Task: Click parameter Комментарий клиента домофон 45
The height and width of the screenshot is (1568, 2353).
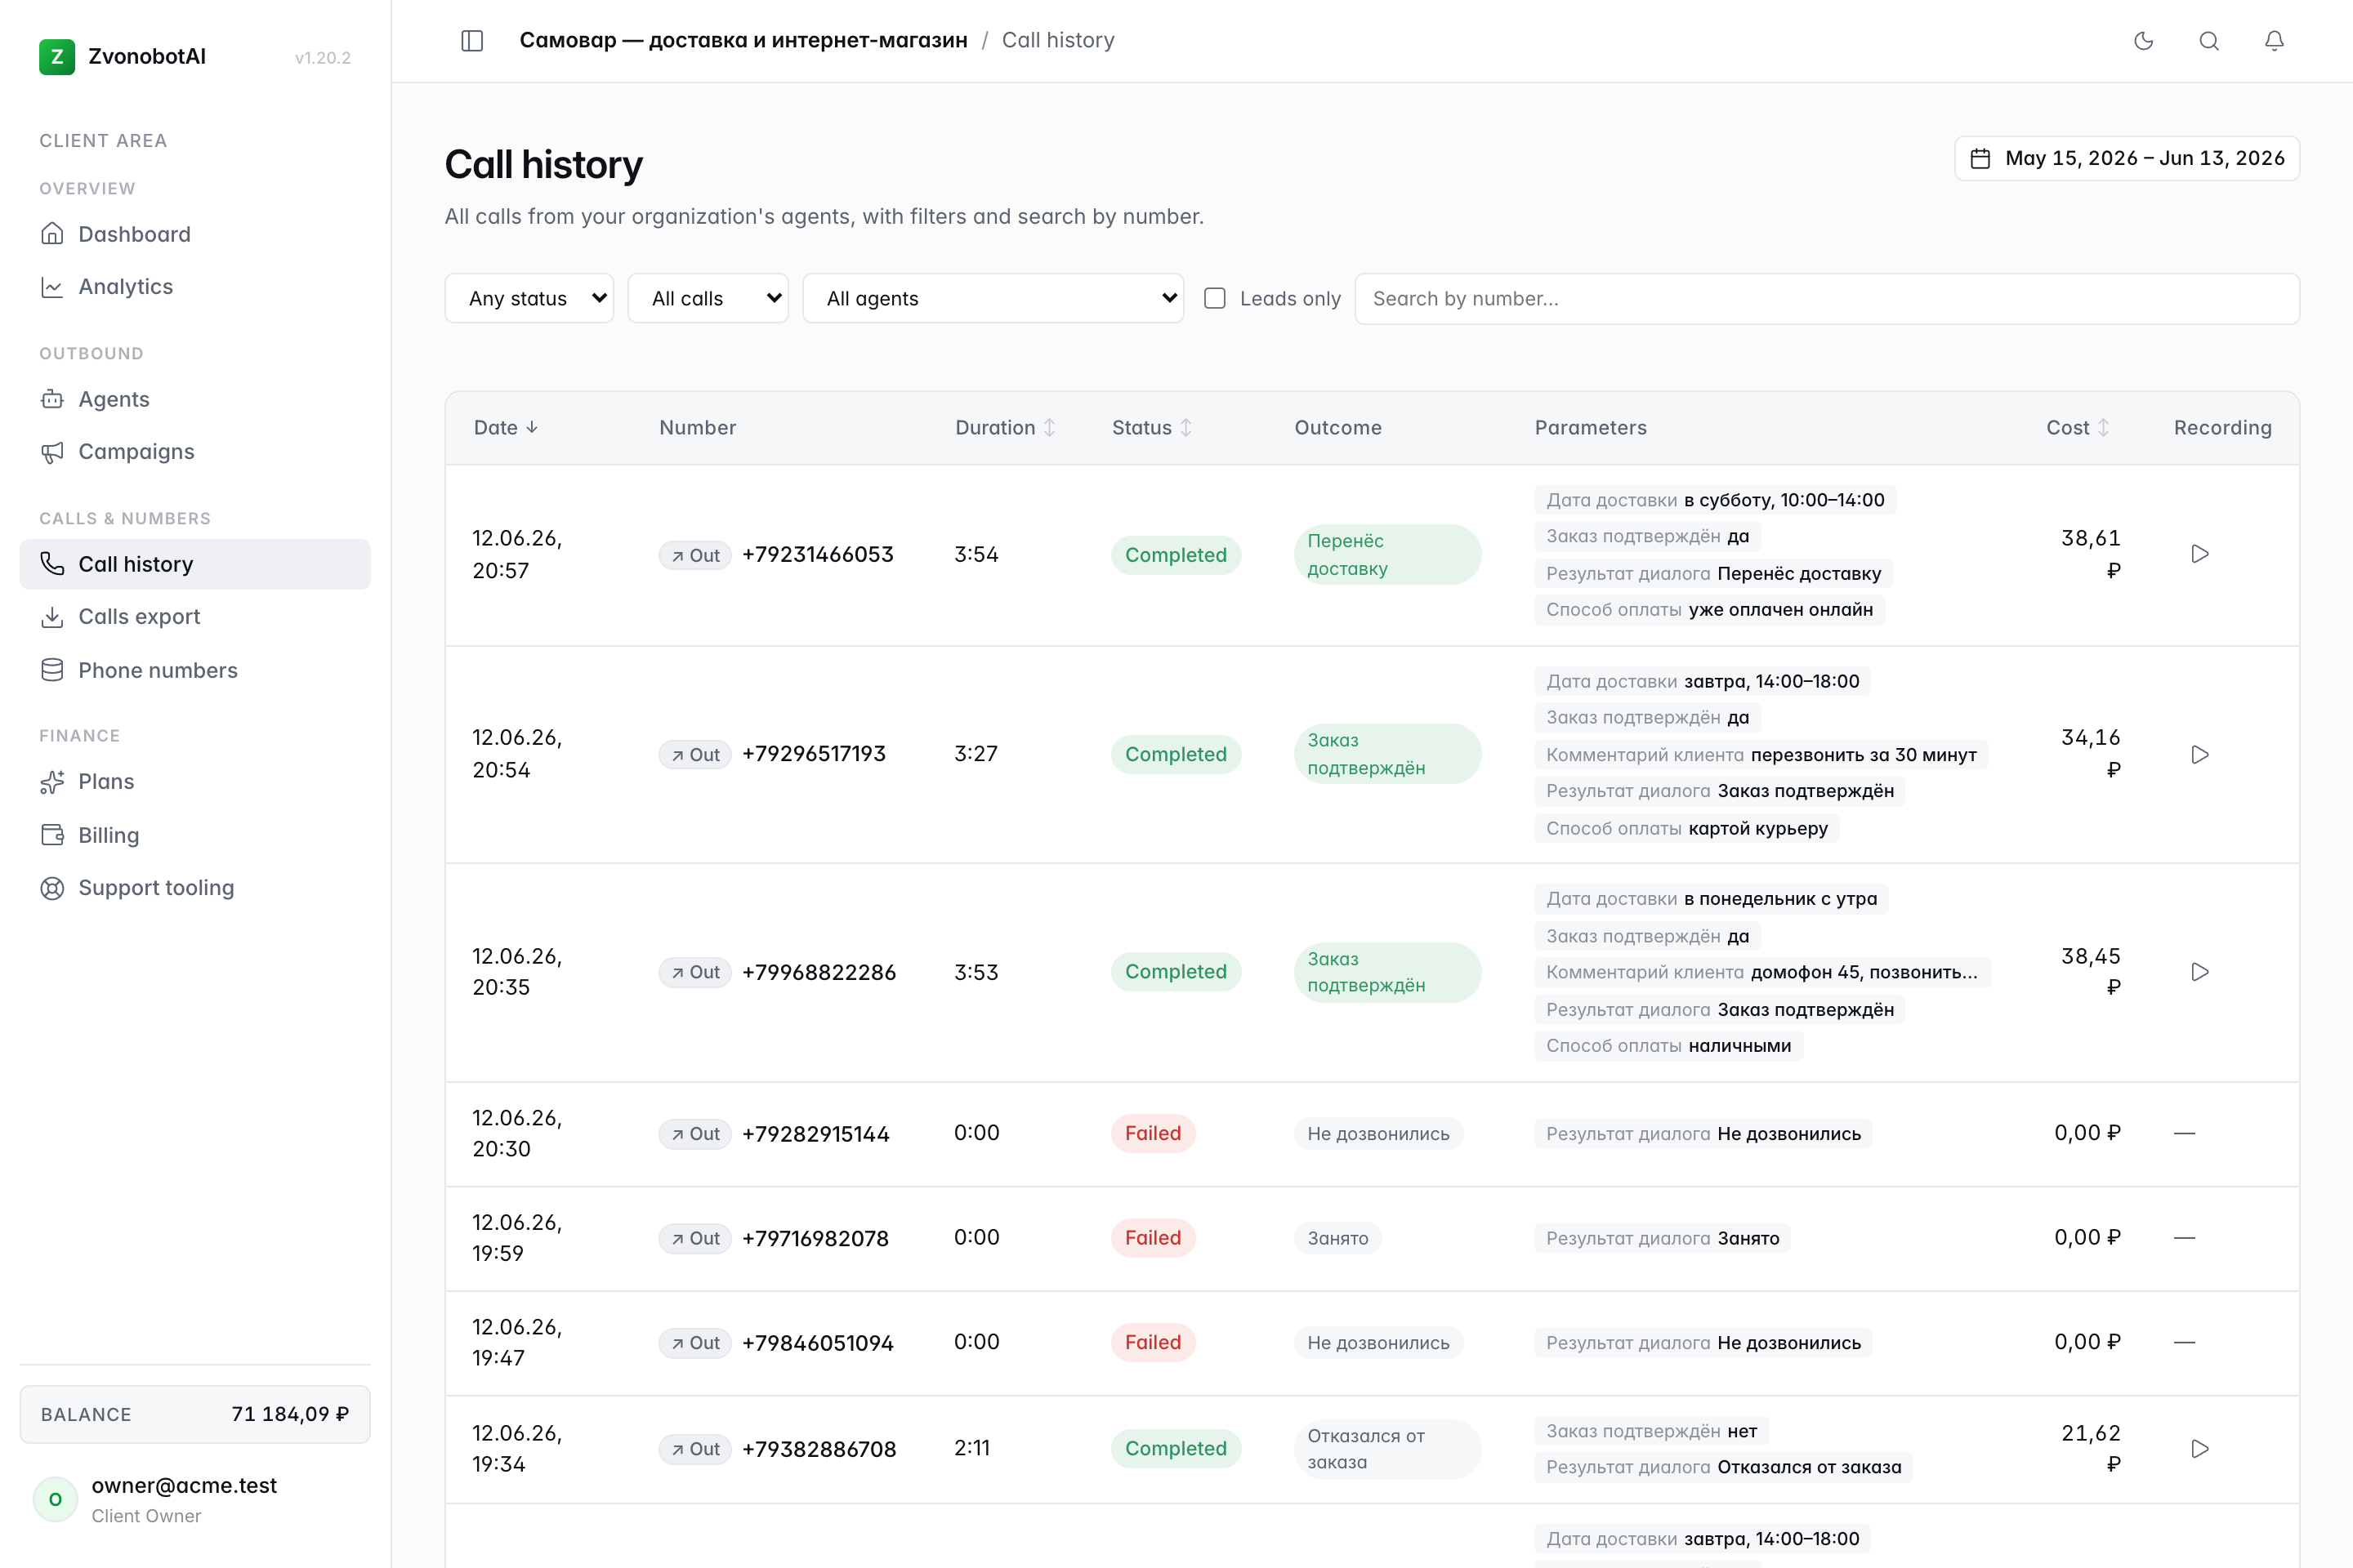Action: [1761, 972]
